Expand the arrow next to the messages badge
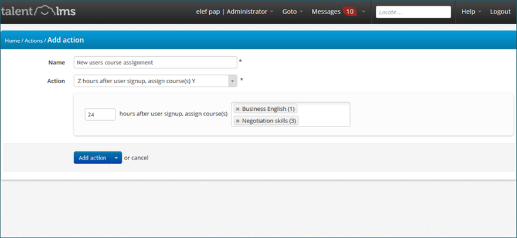This screenshot has height=238, width=517. 363,12
